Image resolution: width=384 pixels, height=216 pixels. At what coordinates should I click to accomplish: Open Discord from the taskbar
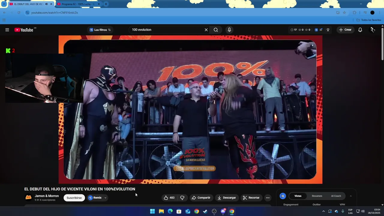tap(223, 211)
